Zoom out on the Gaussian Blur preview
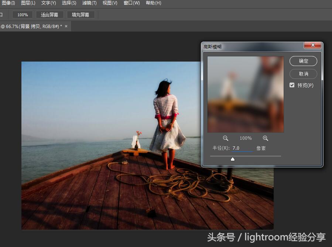 [x=226, y=138]
